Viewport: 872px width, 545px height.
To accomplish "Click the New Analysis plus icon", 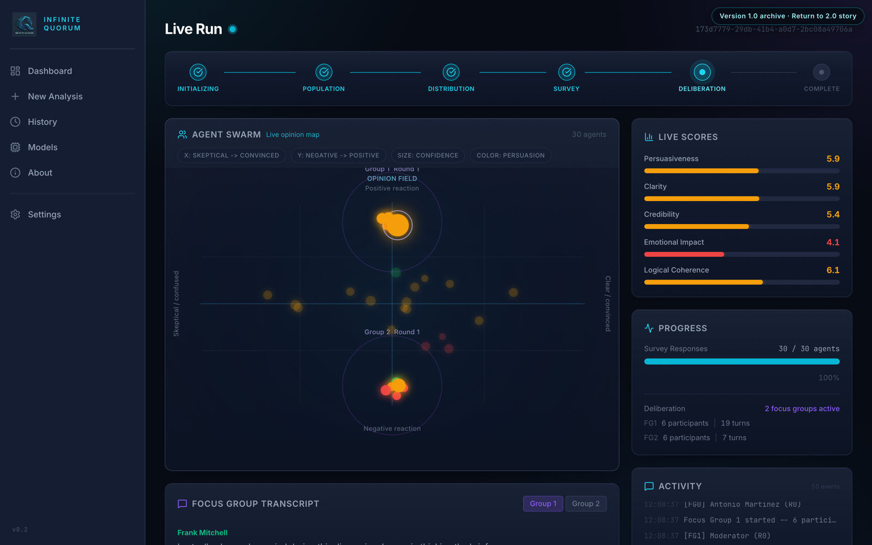I will [x=15, y=96].
